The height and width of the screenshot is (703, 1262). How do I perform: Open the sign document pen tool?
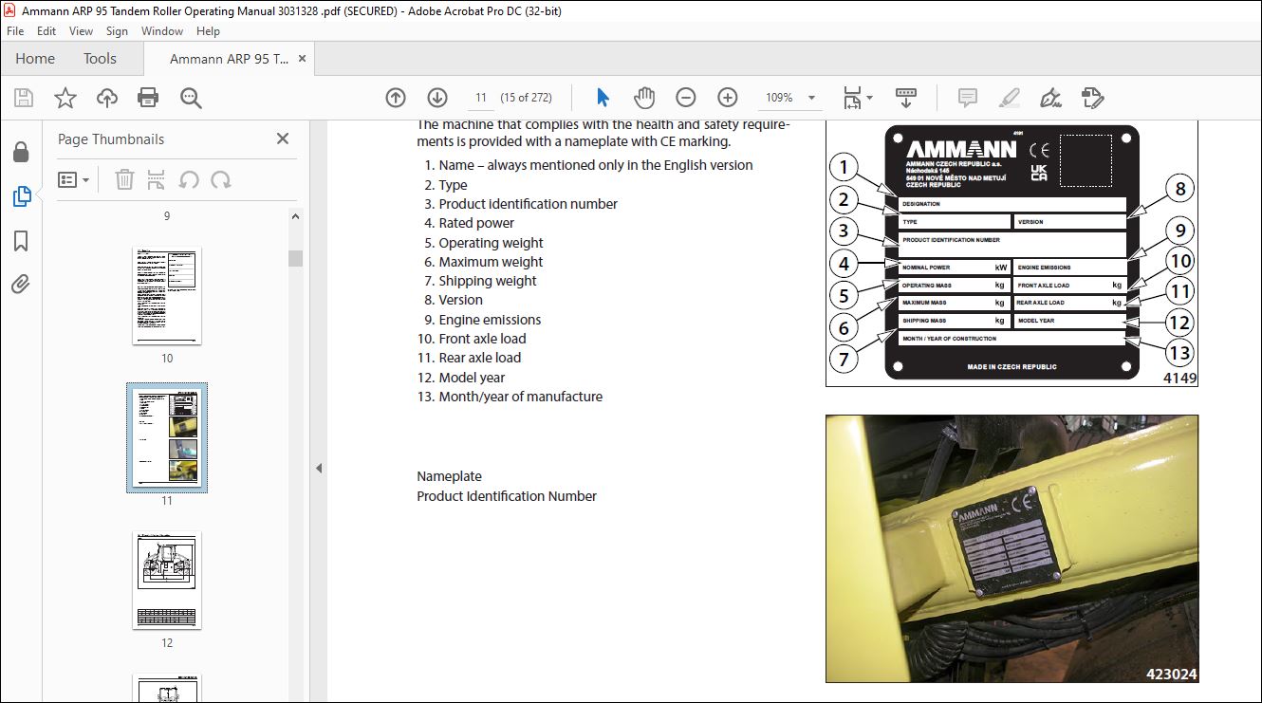(x=1050, y=98)
